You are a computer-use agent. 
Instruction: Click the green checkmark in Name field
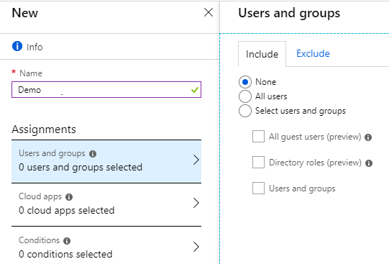195,90
